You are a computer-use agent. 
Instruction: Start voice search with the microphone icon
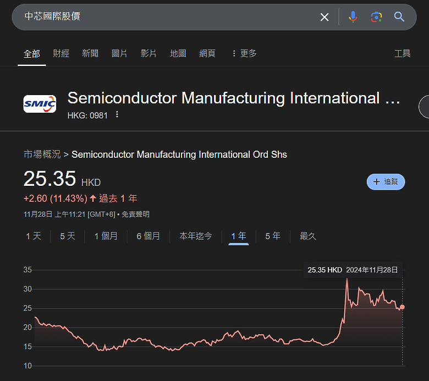(x=353, y=16)
